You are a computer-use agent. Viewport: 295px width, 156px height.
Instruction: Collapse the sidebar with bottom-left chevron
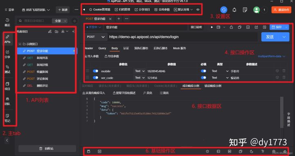[x=7, y=140]
